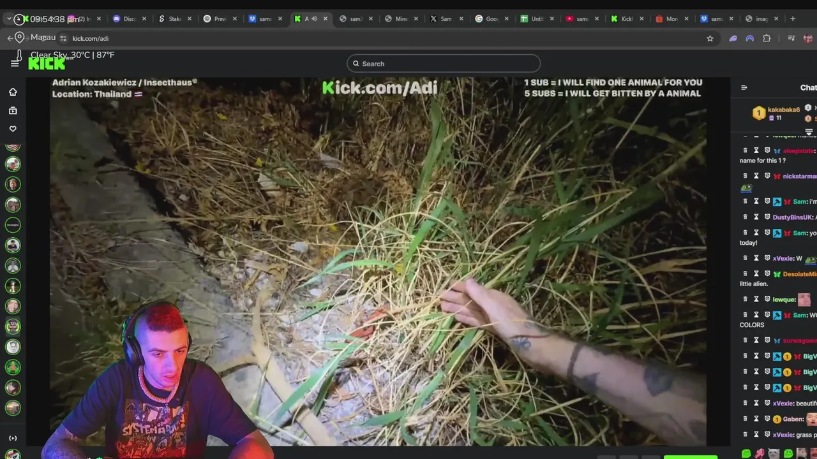The height and width of the screenshot is (459, 817).
Task: Bookmark this page with the star icon
Action: pos(710,38)
